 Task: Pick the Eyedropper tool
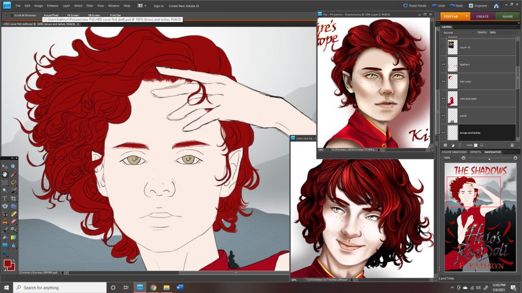13,174
